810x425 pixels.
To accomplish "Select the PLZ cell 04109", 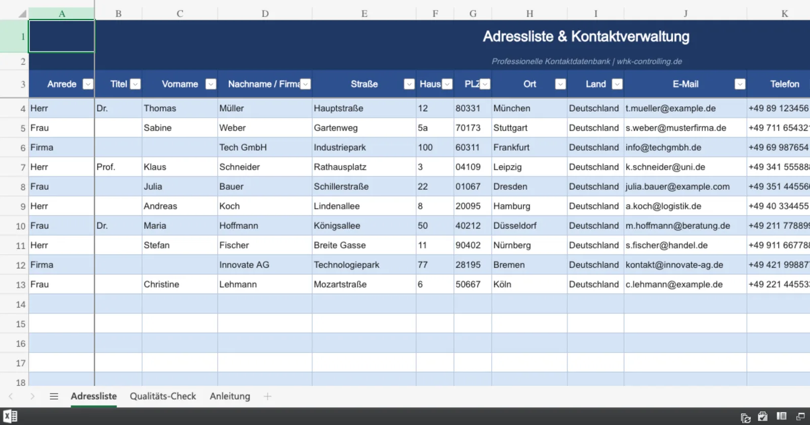I will click(x=473, y=167).
